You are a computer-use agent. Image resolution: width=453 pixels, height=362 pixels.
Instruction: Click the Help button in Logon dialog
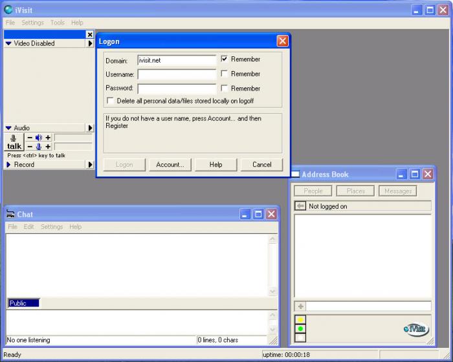tap(215, 165)
